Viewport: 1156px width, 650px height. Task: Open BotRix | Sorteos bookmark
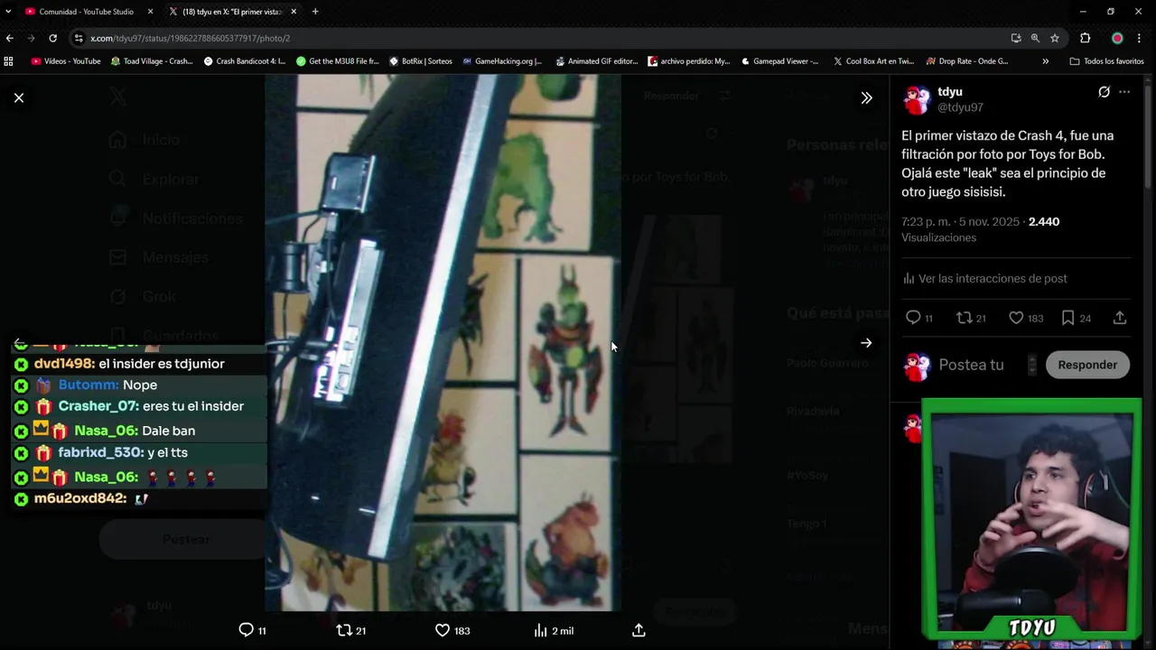(x=421, y=61)
